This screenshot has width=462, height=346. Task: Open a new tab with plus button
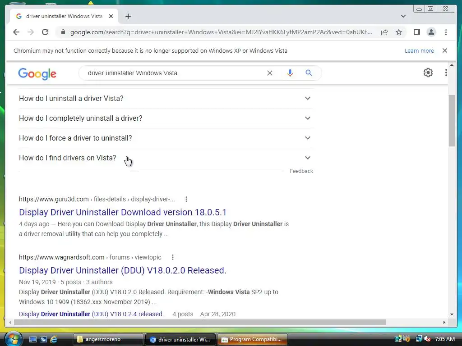pyautogui.click(x=128, y=16)
